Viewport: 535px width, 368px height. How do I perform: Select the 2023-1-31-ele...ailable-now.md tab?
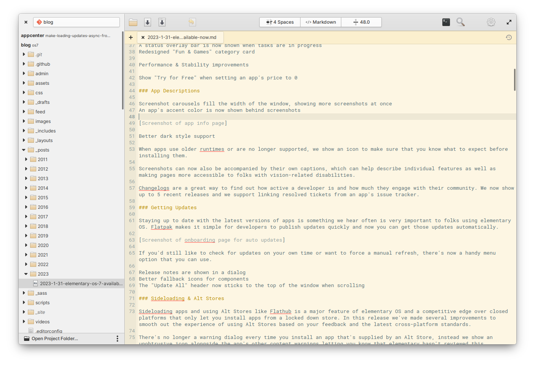(x=182, y=37)
